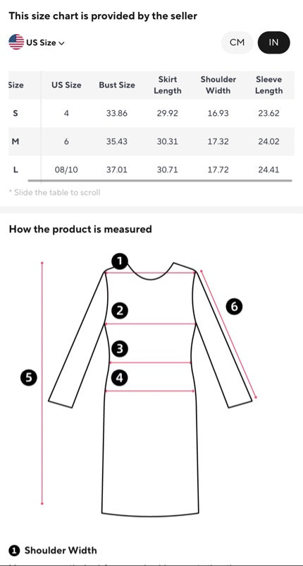The image size is (303, 566).
Task: Switch units to CM
Action: click(x=237, y=42)
